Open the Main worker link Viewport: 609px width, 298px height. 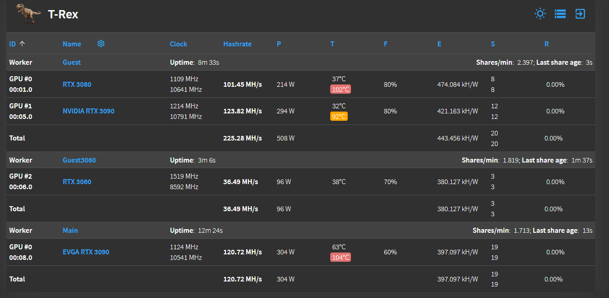click(70, 231)
